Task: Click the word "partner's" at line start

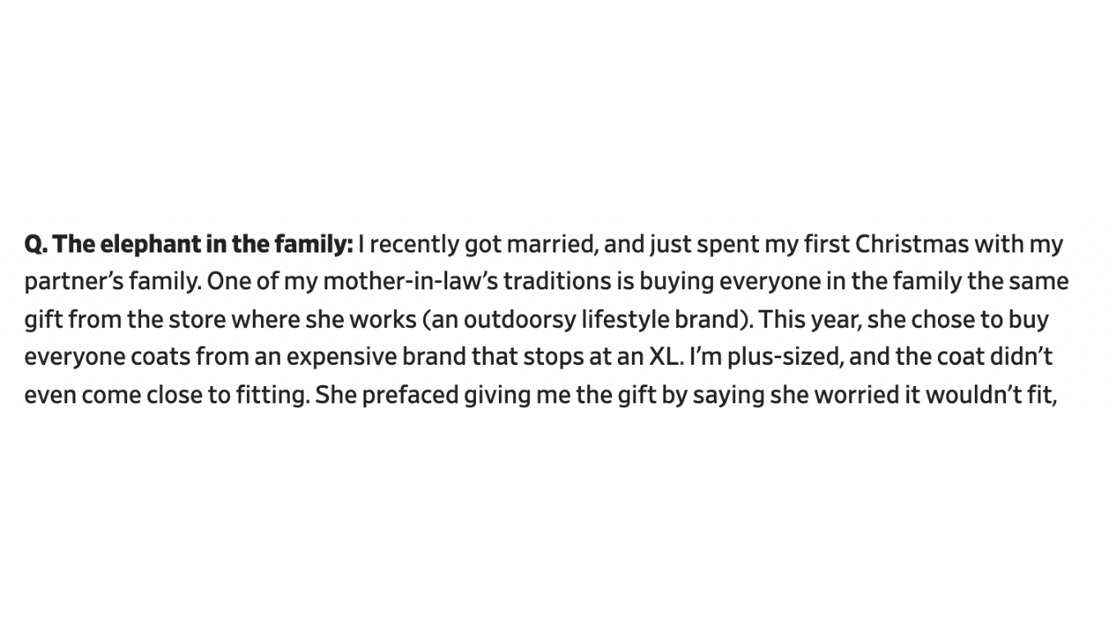Action: (74, 282)
